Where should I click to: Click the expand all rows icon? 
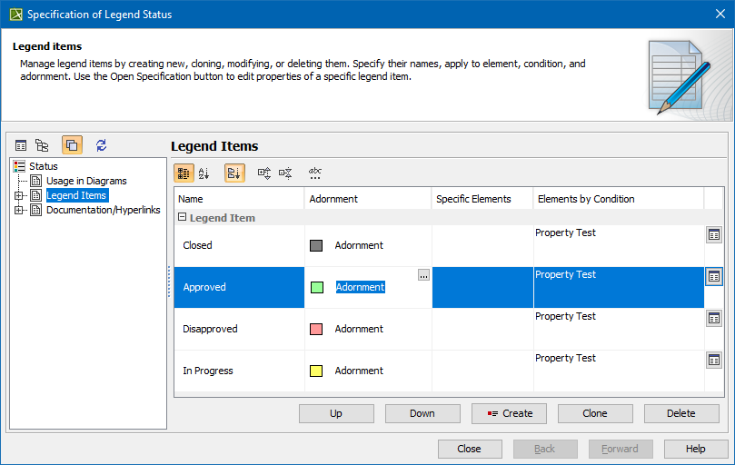[x=264, y=173]
